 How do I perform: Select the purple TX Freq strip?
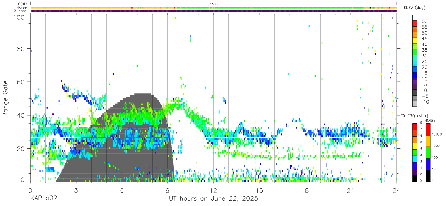click(214, 11)
